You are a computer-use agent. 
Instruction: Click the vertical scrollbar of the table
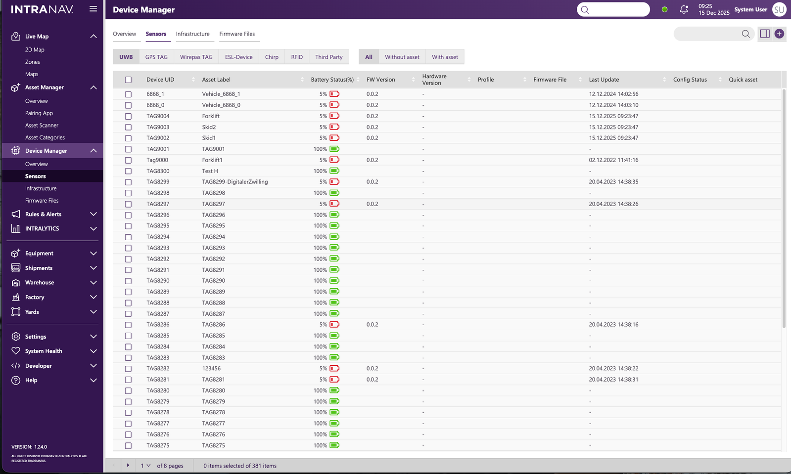784,208
